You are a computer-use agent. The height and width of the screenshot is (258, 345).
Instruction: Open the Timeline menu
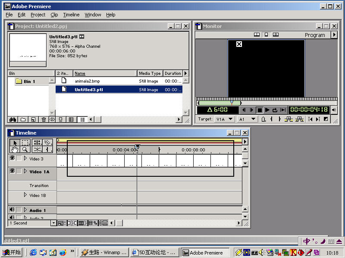(71, 15)
